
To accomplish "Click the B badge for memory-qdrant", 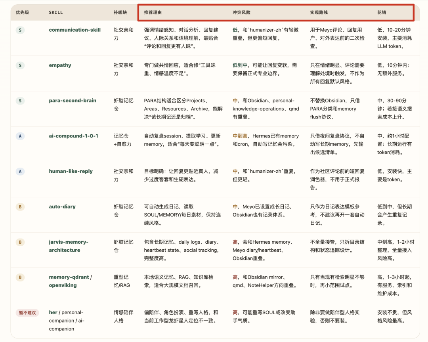I will pos(20,277).
